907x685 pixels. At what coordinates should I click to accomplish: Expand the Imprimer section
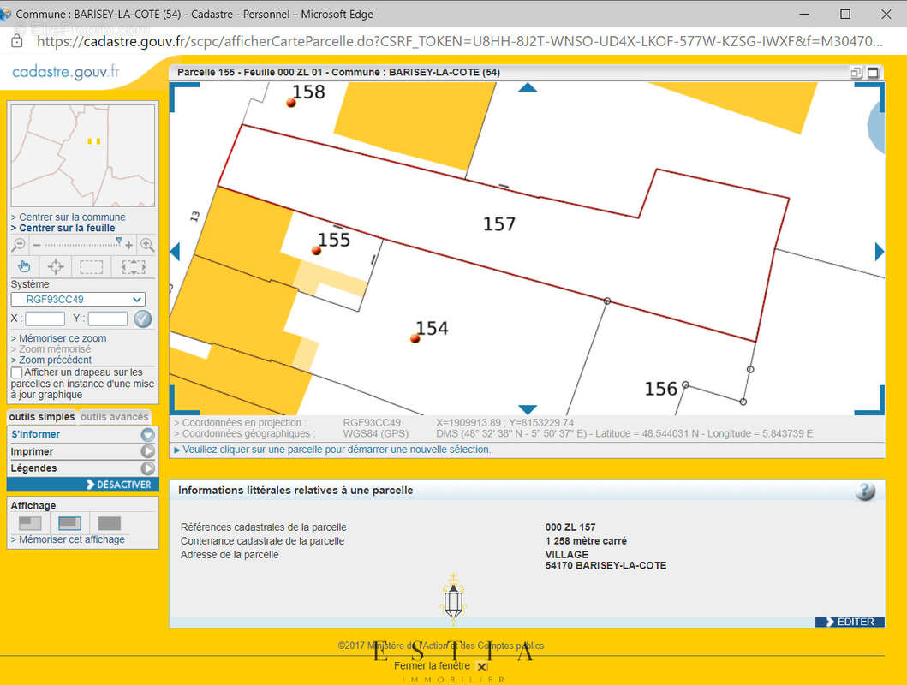pos(82,451)
